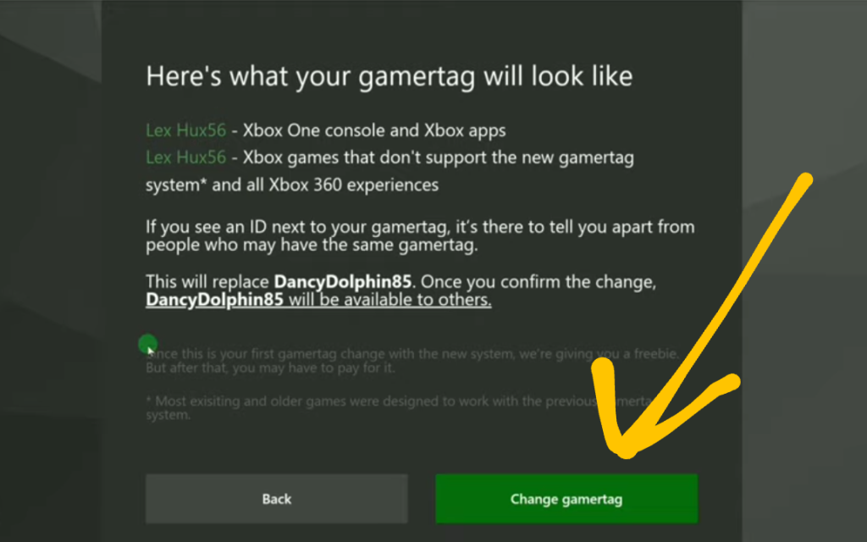The height and width of the screenshot is (542, 867).
Task: Click the Lex Hux56 gamertag beside Xbox One console
Action: [185, 130]
